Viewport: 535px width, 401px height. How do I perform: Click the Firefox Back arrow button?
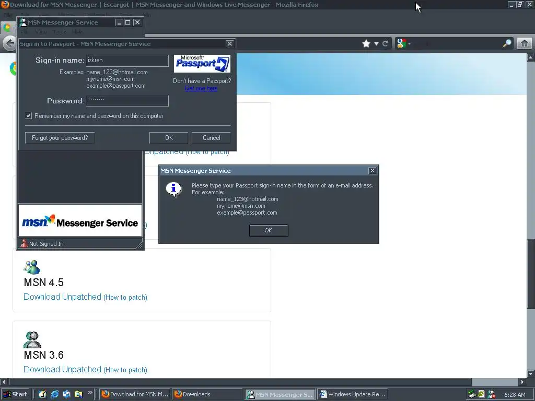pyautogui.click(x=9, y=44)
